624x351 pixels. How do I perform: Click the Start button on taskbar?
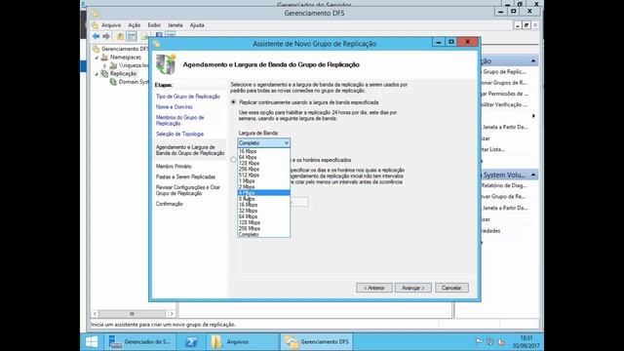click(92, 342)
